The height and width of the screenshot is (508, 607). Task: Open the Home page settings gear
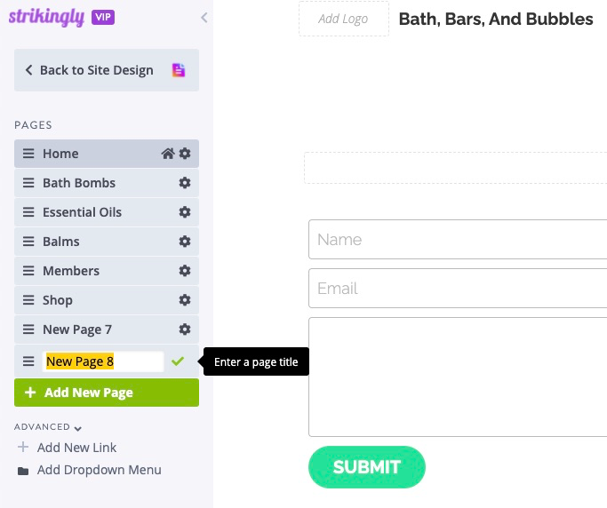point(185,154)
